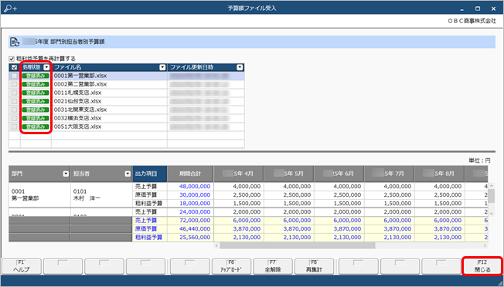Select file row 0001第一営業部.xlsx
504x287 pixels.
tap(127, 76)
